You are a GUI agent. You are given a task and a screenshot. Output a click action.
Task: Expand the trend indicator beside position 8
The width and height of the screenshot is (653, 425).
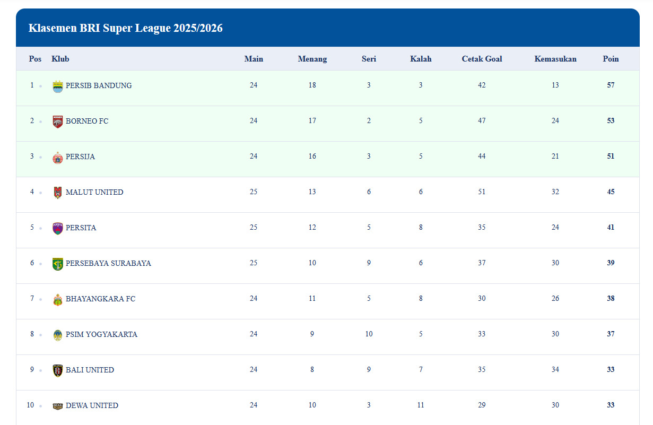pos(39,335)
